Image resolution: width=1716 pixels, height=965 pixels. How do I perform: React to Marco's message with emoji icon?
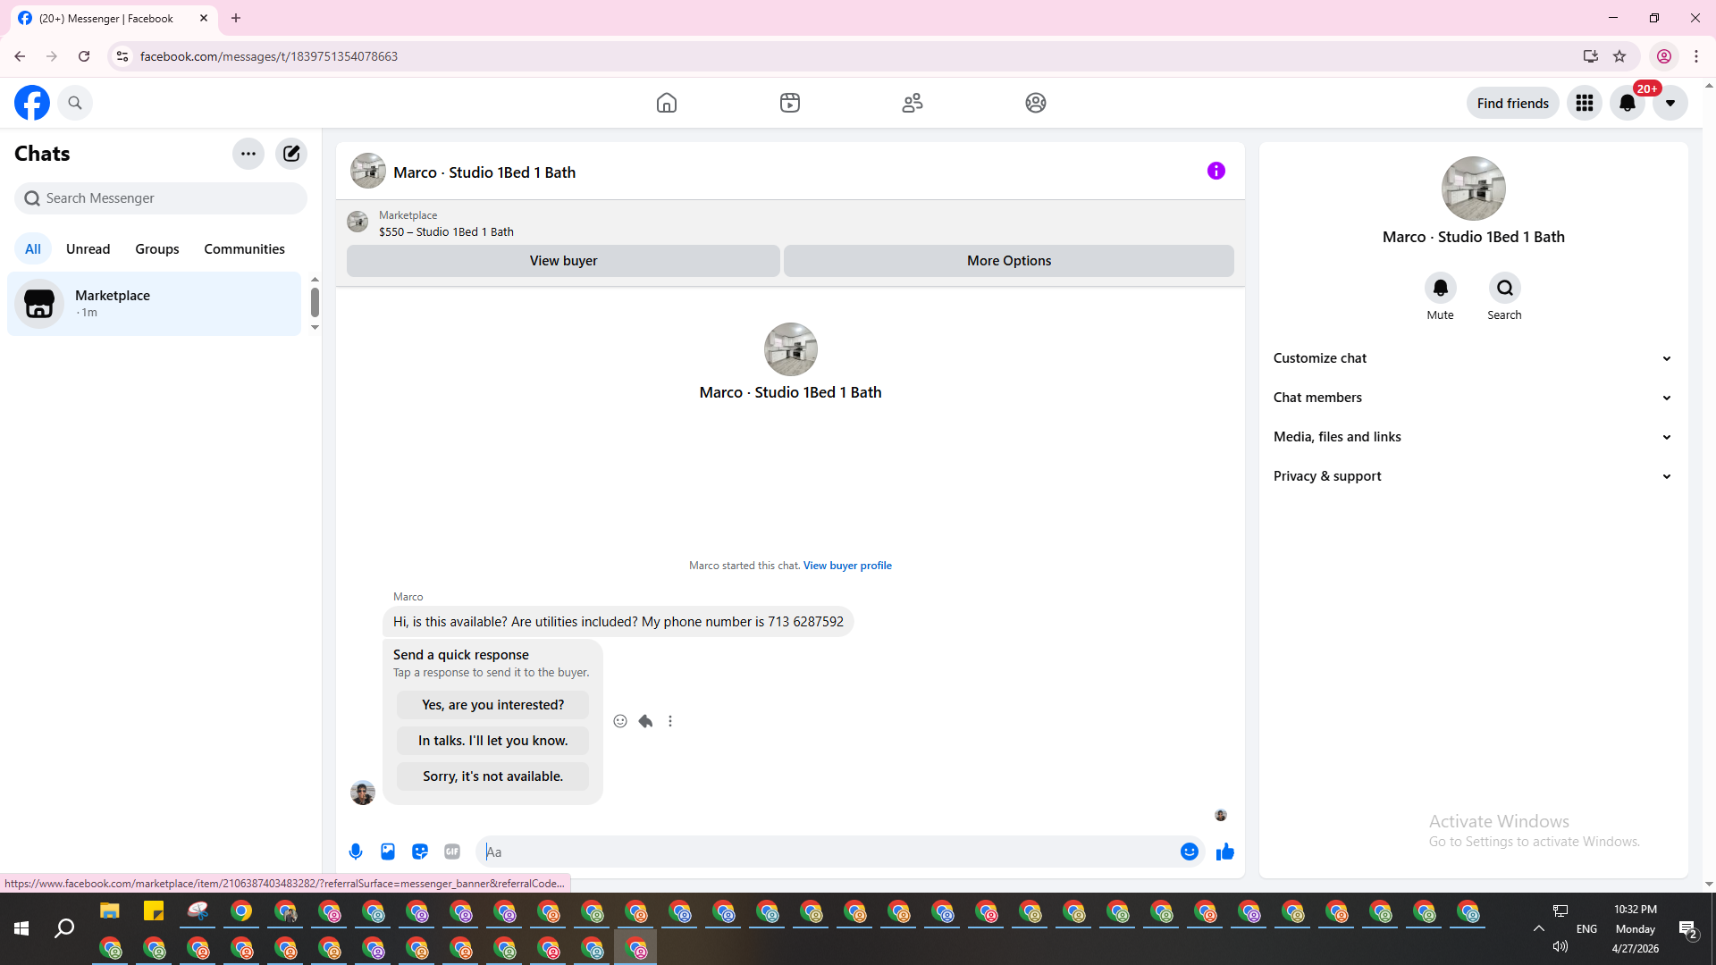click(620, 721)
